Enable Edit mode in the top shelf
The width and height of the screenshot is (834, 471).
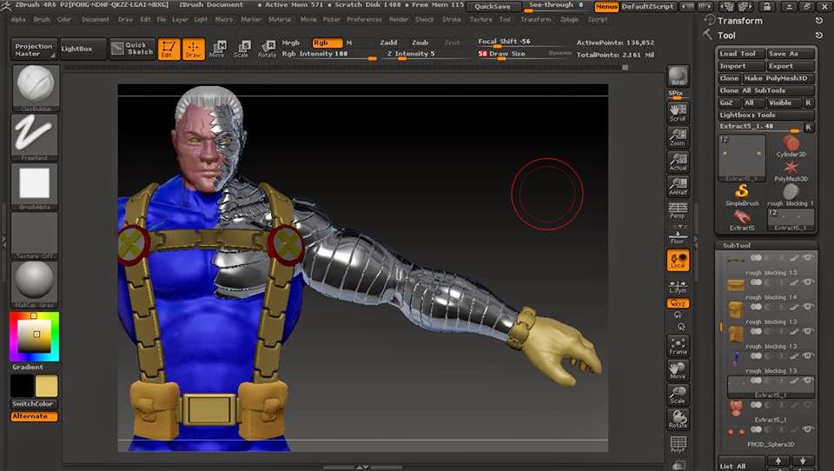[x=169, y=49]
